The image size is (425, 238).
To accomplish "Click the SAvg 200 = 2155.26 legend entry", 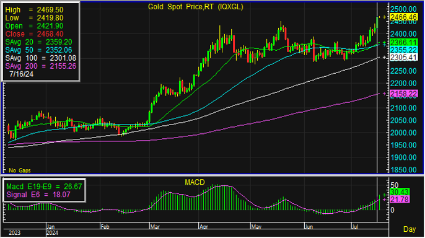I will [41, 66].
